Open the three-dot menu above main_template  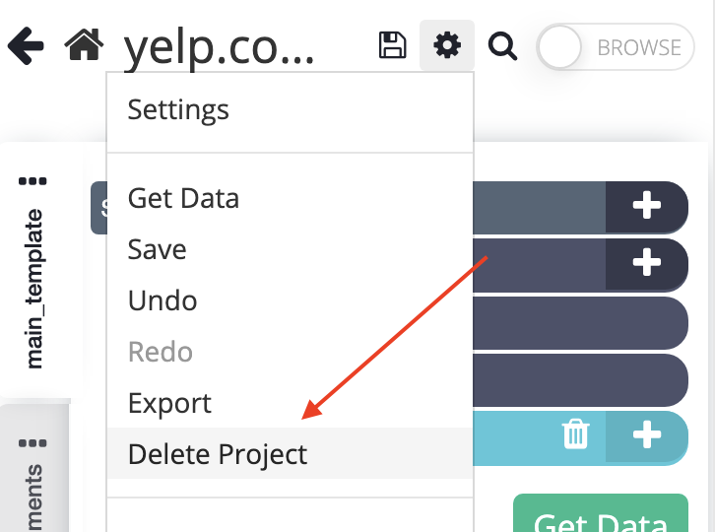point(32,181)
